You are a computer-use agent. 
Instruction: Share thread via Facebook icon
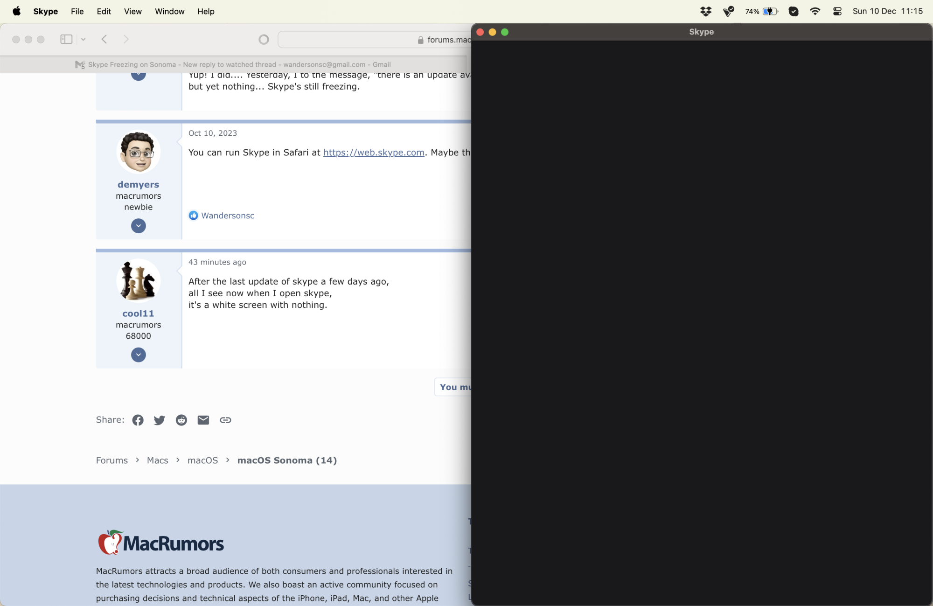click(x=138, y=420)
